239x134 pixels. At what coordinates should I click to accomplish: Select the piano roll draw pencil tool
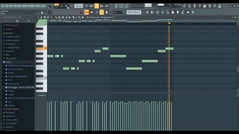point(56,17)
